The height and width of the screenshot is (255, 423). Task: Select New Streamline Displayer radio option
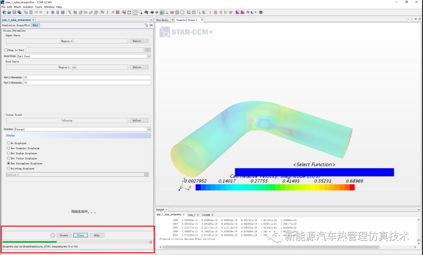tap(8, 164)
